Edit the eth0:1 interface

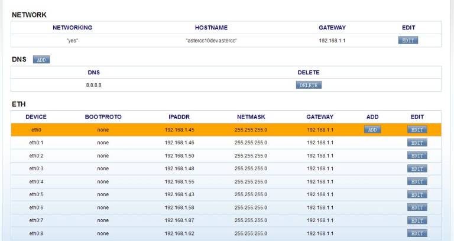point(417,143)
